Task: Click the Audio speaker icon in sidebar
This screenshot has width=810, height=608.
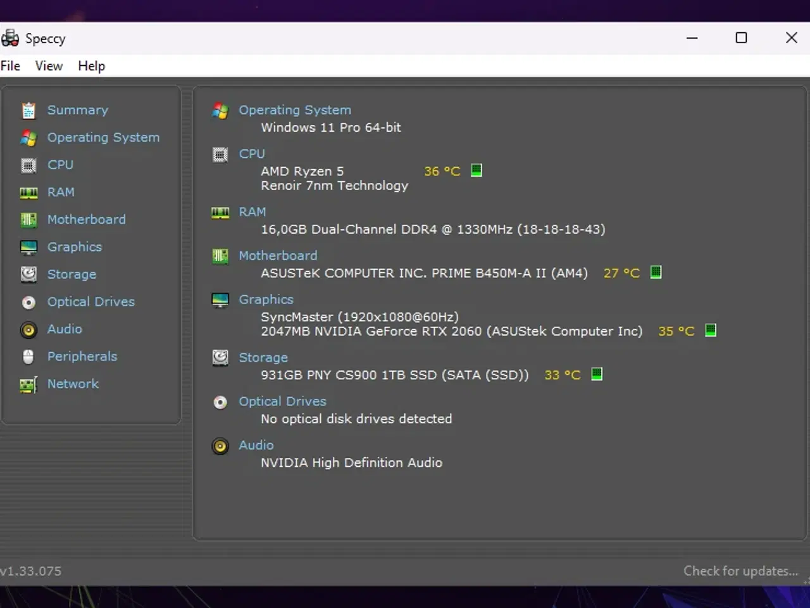Action: tap(28, 329)
